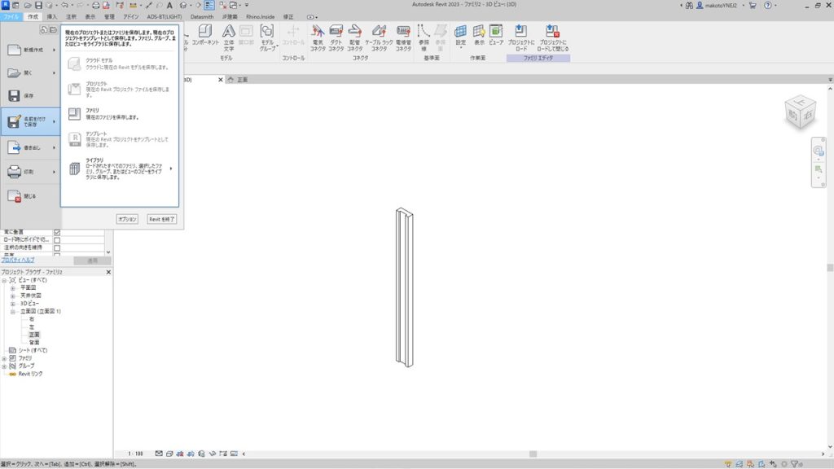Viewport: 834px width, 469px height.
Task: Expand the 3D ビュー node
Action: coord(13,304)
